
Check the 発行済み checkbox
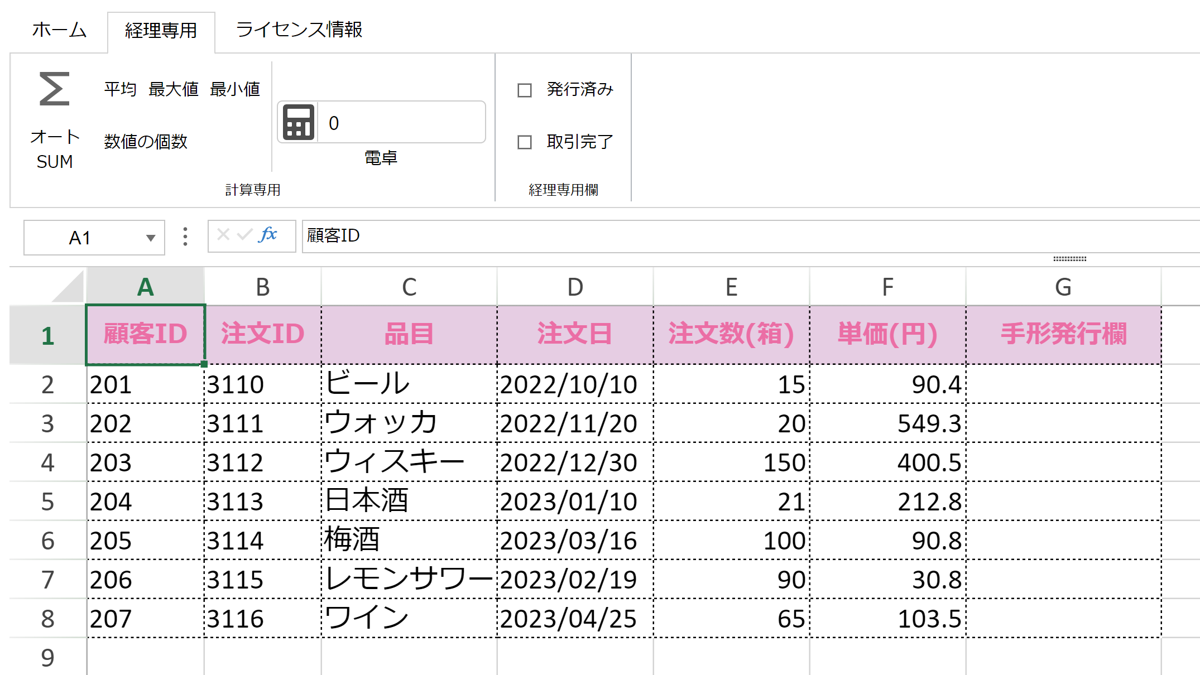[x=525, y=90]
